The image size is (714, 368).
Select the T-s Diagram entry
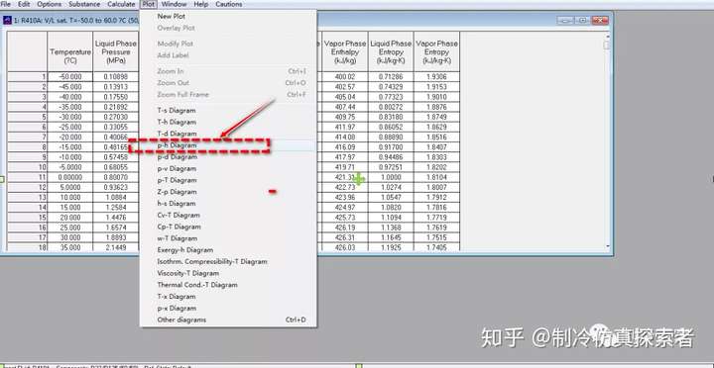(228, 111)
